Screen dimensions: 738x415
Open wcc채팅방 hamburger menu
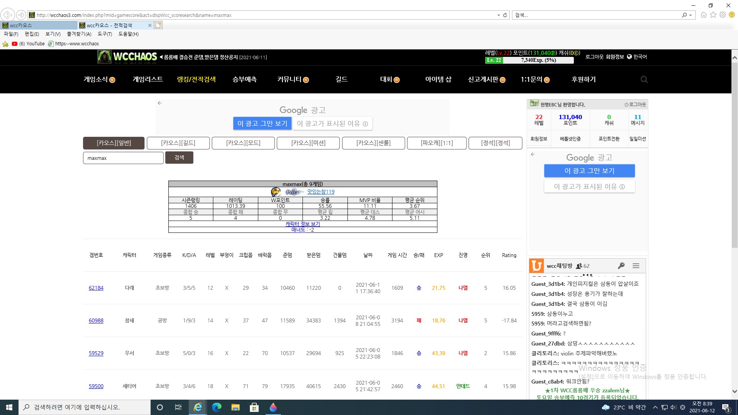click(x=636, y=266)
